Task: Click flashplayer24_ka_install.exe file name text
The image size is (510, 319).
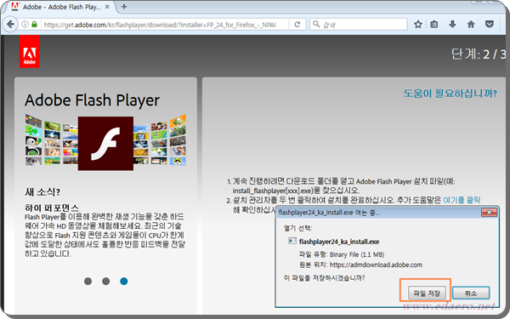Action: tap(339, 242)
